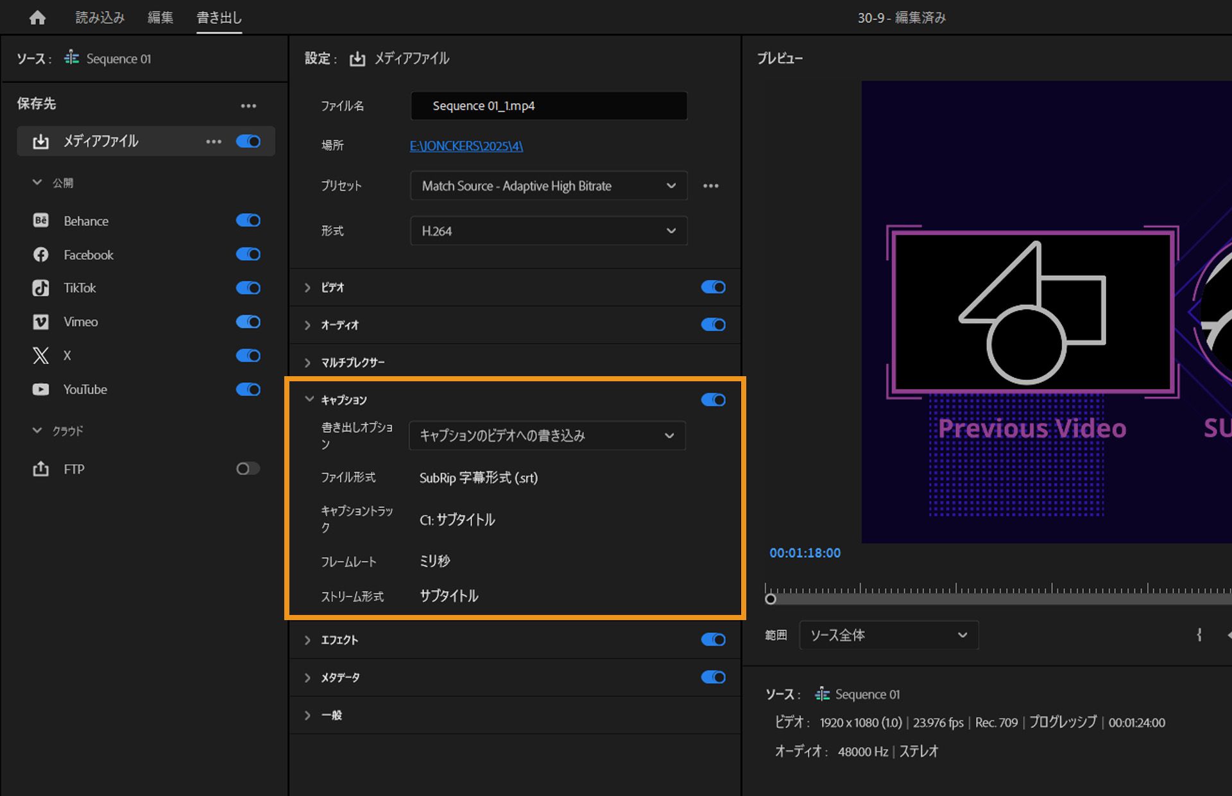This screenshot has width=1232, height=796.
Task: Enable the FTP destination toggle
Action: [247, 469]
